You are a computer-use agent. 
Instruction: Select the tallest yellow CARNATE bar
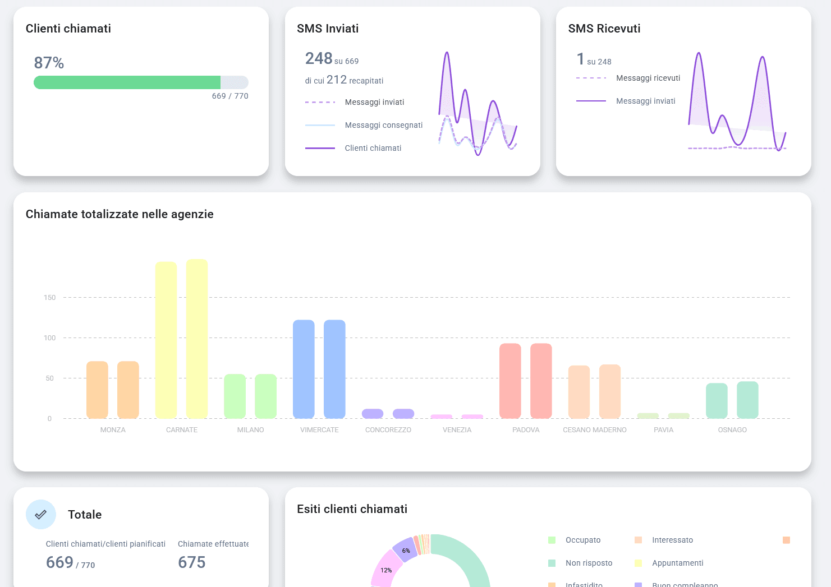coord(196,336)
